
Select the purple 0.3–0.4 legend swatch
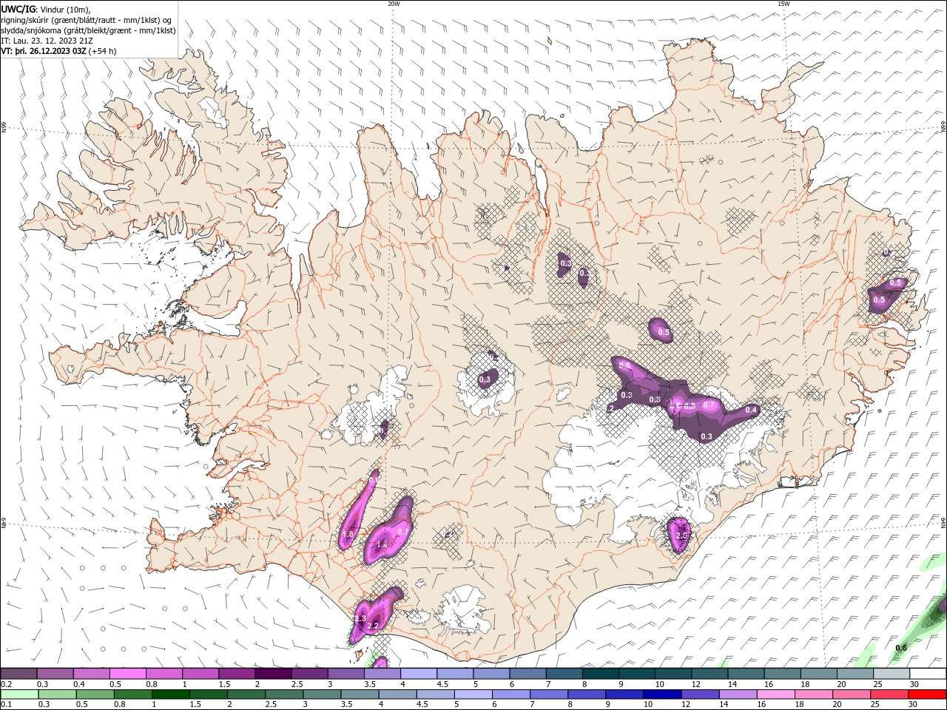(55, 674)
